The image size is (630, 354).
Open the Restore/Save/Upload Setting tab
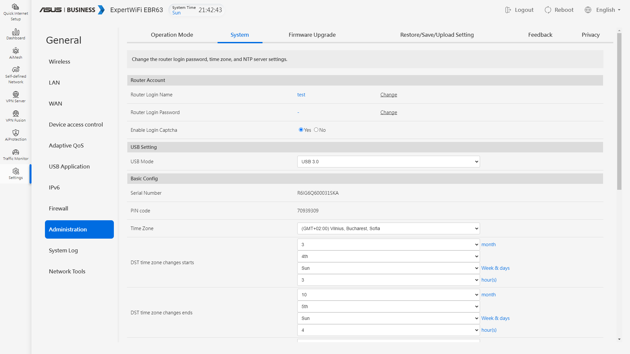click(x=436, y=35)
